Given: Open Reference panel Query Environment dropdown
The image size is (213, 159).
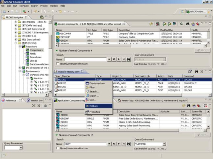Looking at the screenshot, I should (x=21, y=148).
